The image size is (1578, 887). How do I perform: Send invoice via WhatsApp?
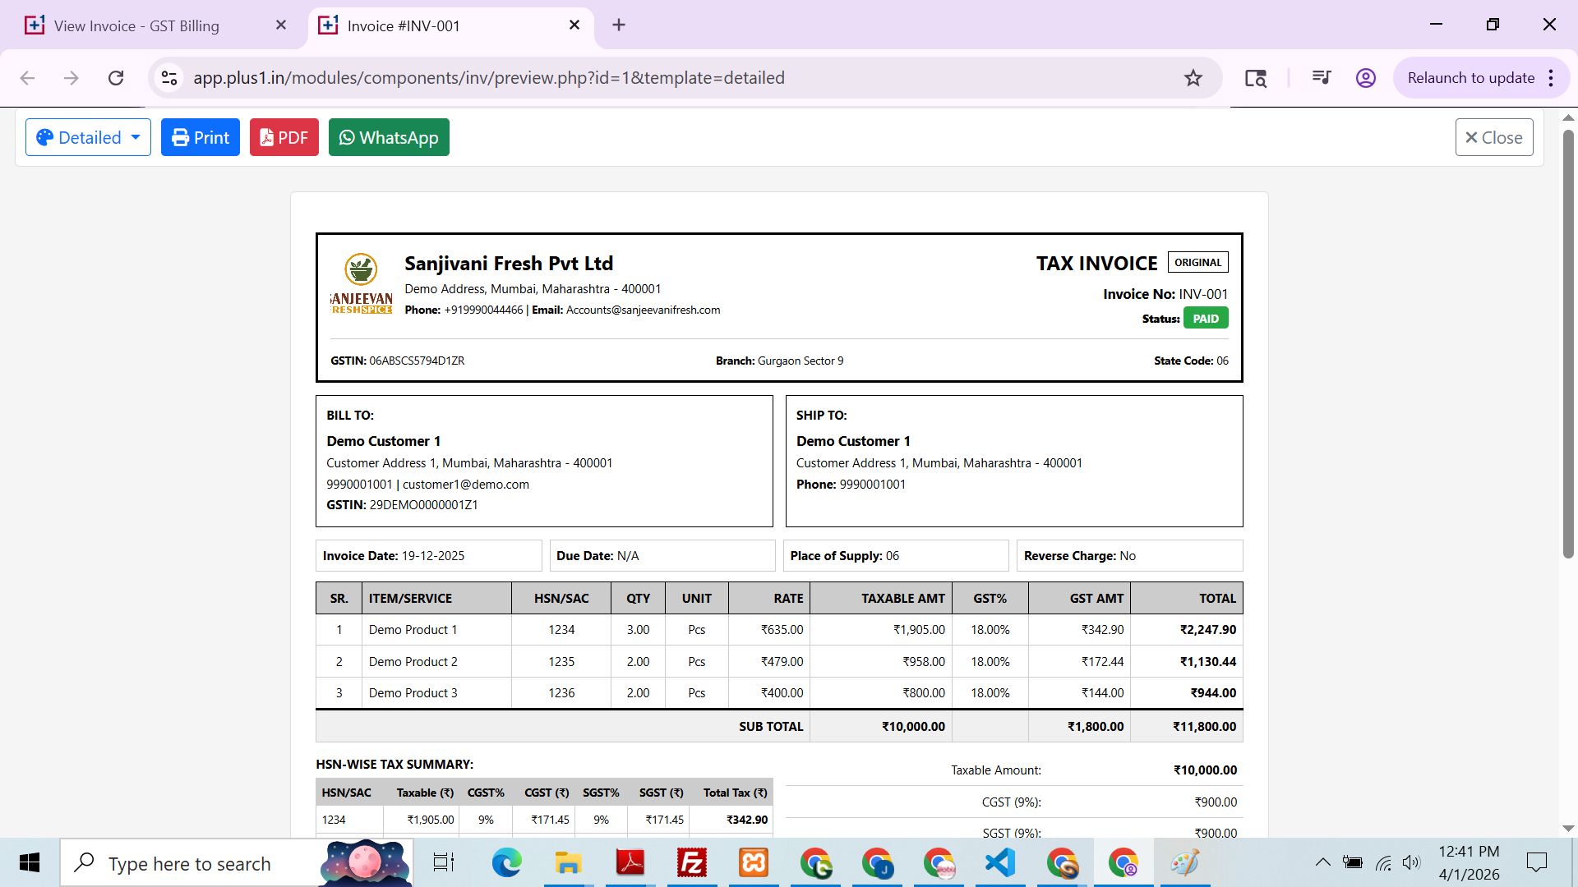pyautogui.click(x=388, y=137)
